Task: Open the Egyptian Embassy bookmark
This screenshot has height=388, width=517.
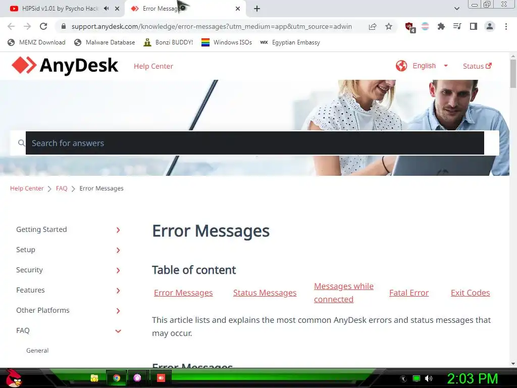Action: coord(290,42)
